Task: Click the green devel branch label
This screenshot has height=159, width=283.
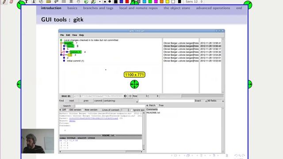Action: [x=70, y=46]
